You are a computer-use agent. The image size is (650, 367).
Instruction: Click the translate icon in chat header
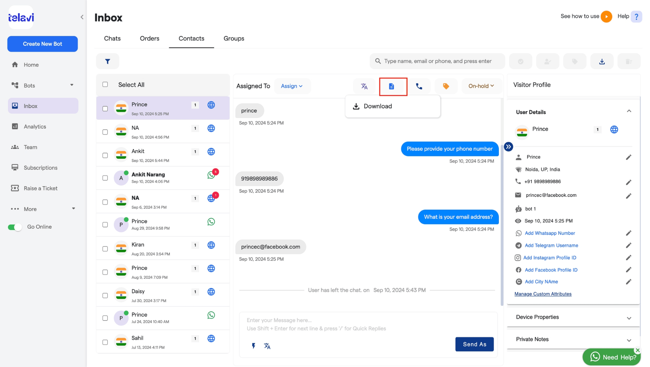(x=364, y=86)
